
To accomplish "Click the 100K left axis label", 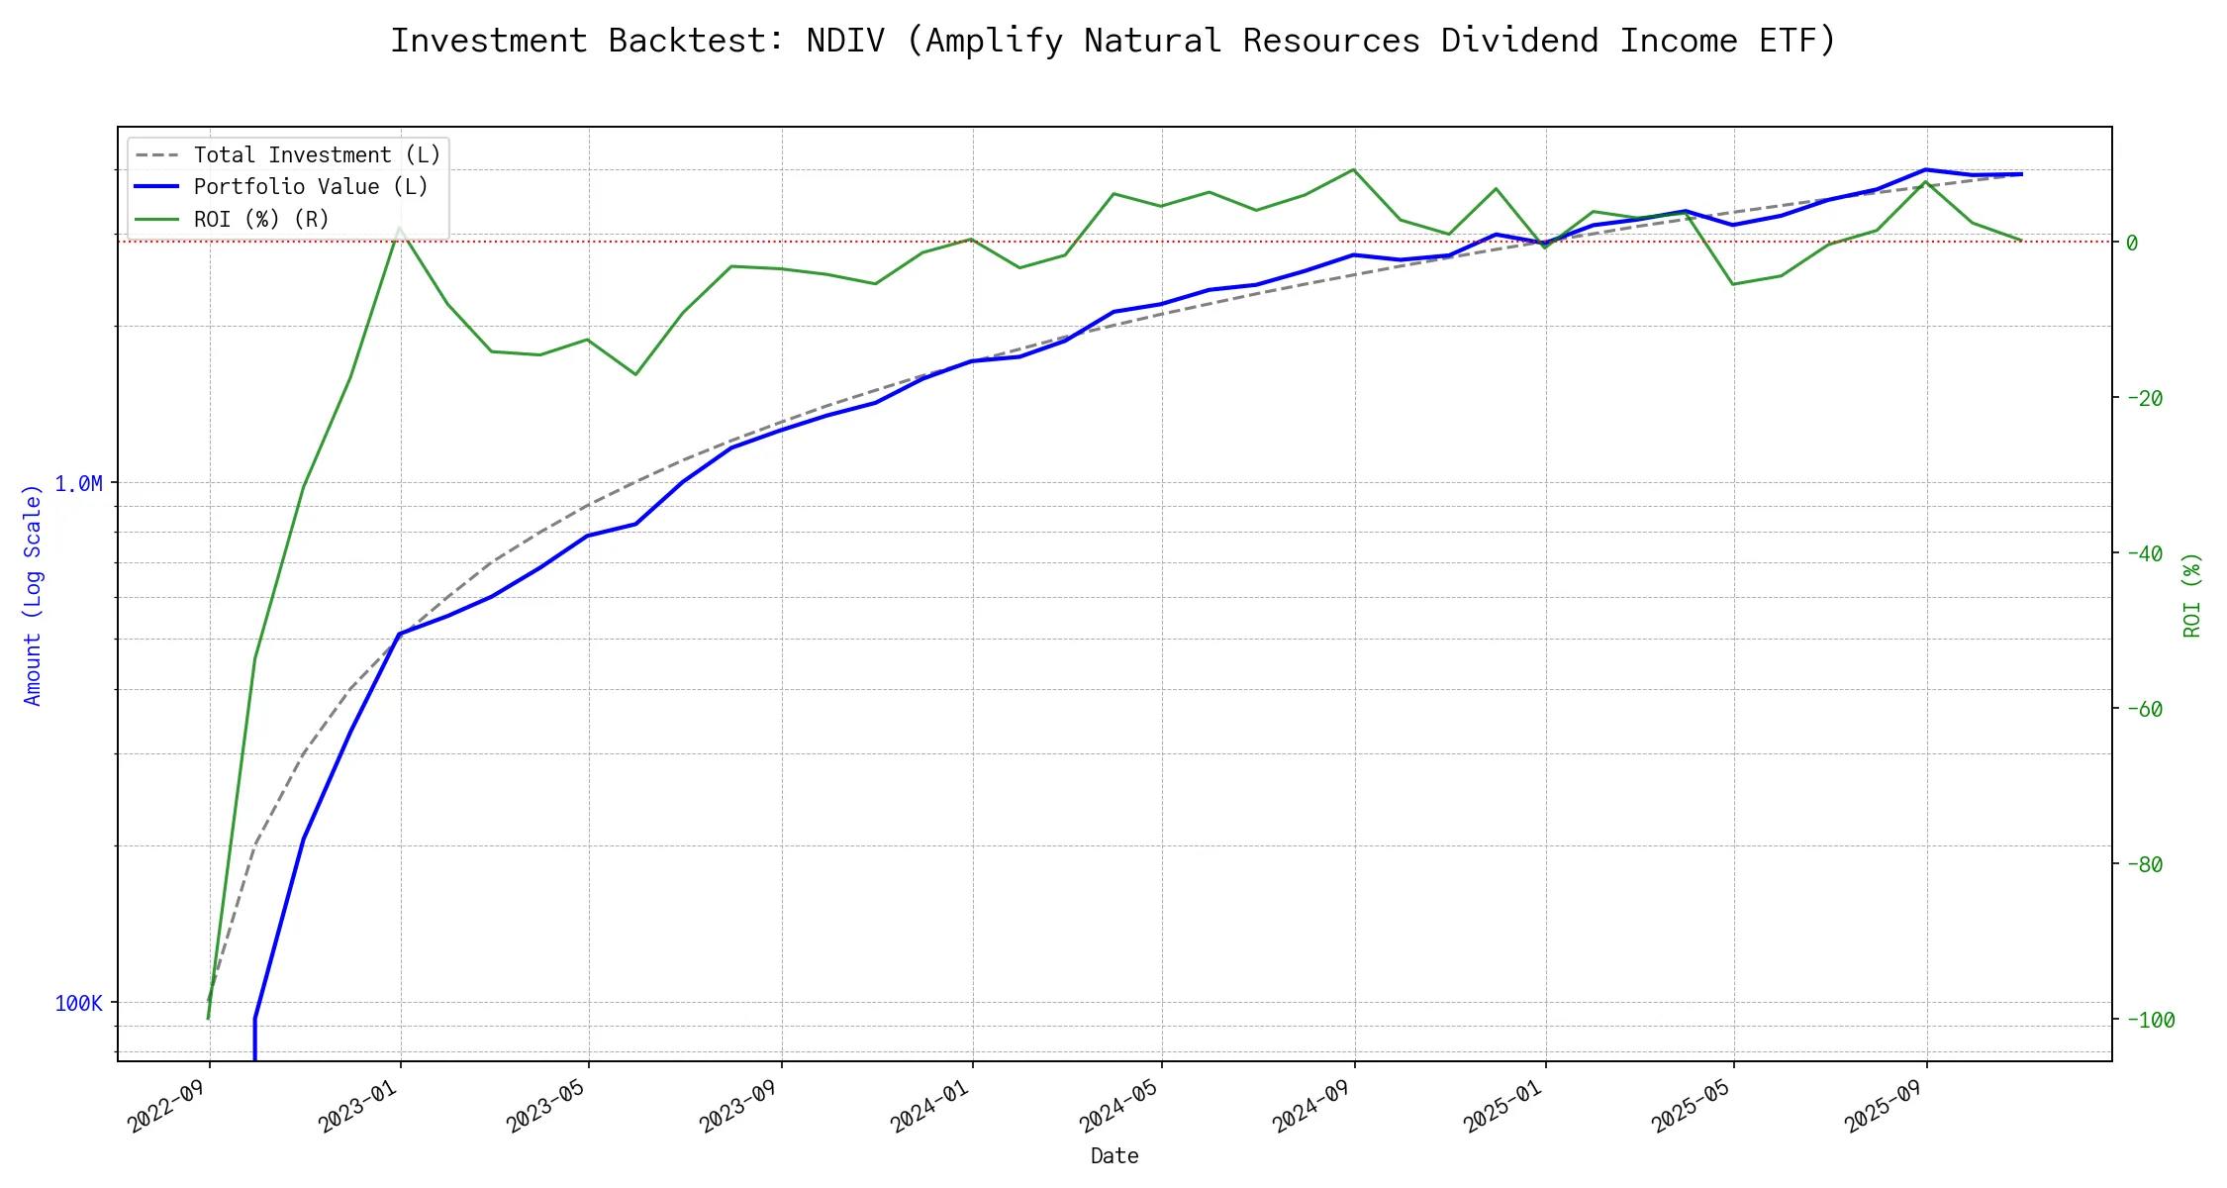I will coord(78,1004).
